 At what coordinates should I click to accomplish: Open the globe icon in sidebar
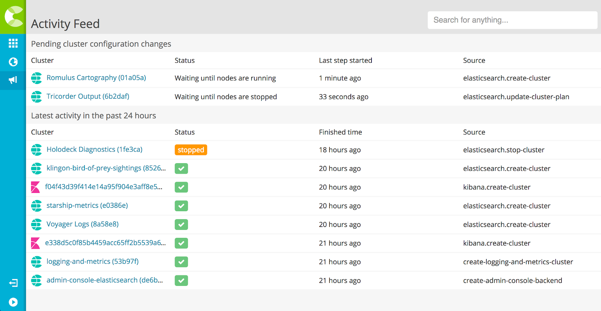coord(13,62)
